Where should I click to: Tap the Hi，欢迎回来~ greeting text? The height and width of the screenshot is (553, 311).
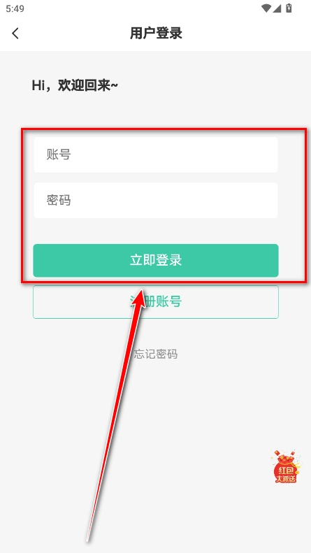75,85
